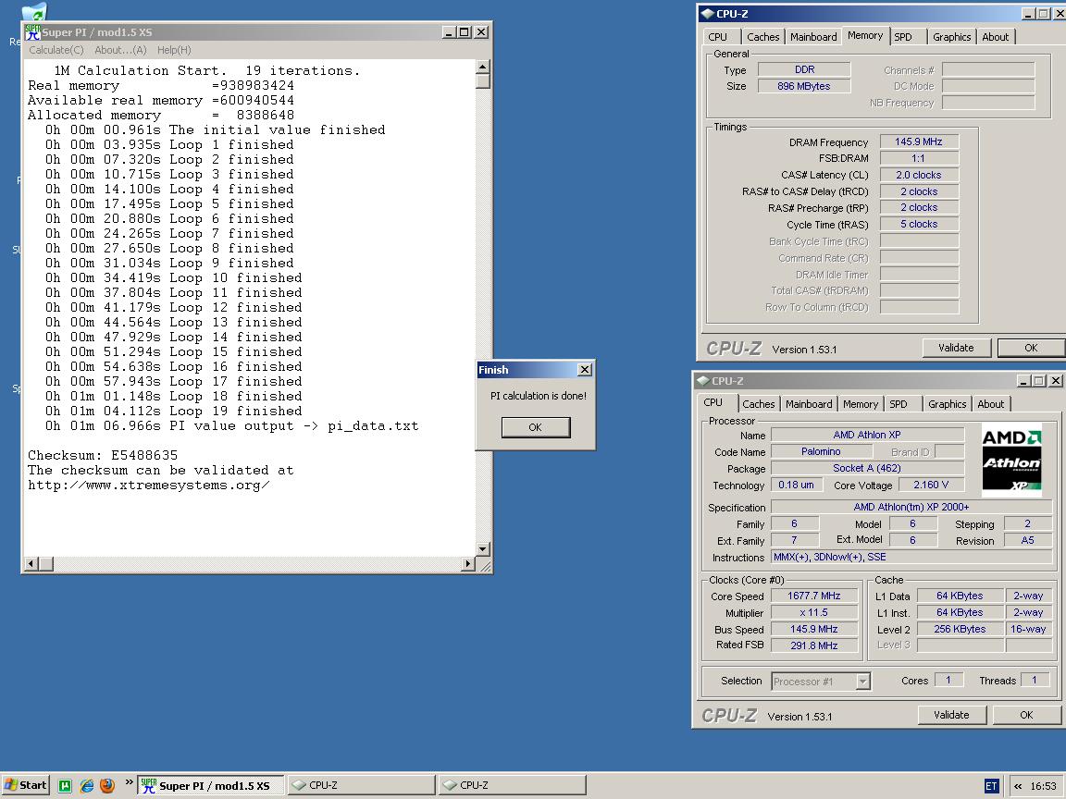The image size is (1066, 799).
Task: Click green quick launch icon beside Start
Action: point(66,786)
